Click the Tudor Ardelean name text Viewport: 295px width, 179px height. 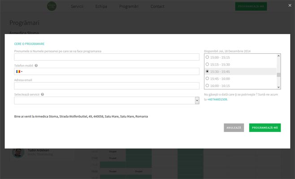(x=39, y=150)
